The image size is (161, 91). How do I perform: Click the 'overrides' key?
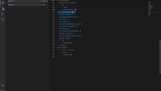[x=61, y=48]
